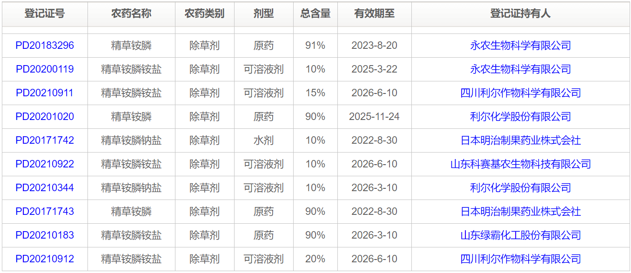Click the 总含量 column header

[x=315, y=13]
